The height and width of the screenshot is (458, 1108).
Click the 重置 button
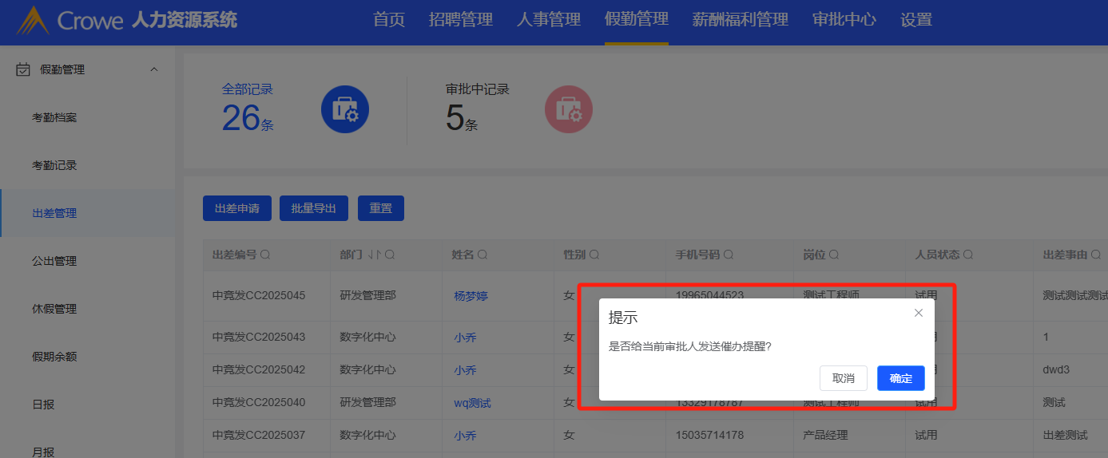[x=381, y=208]
